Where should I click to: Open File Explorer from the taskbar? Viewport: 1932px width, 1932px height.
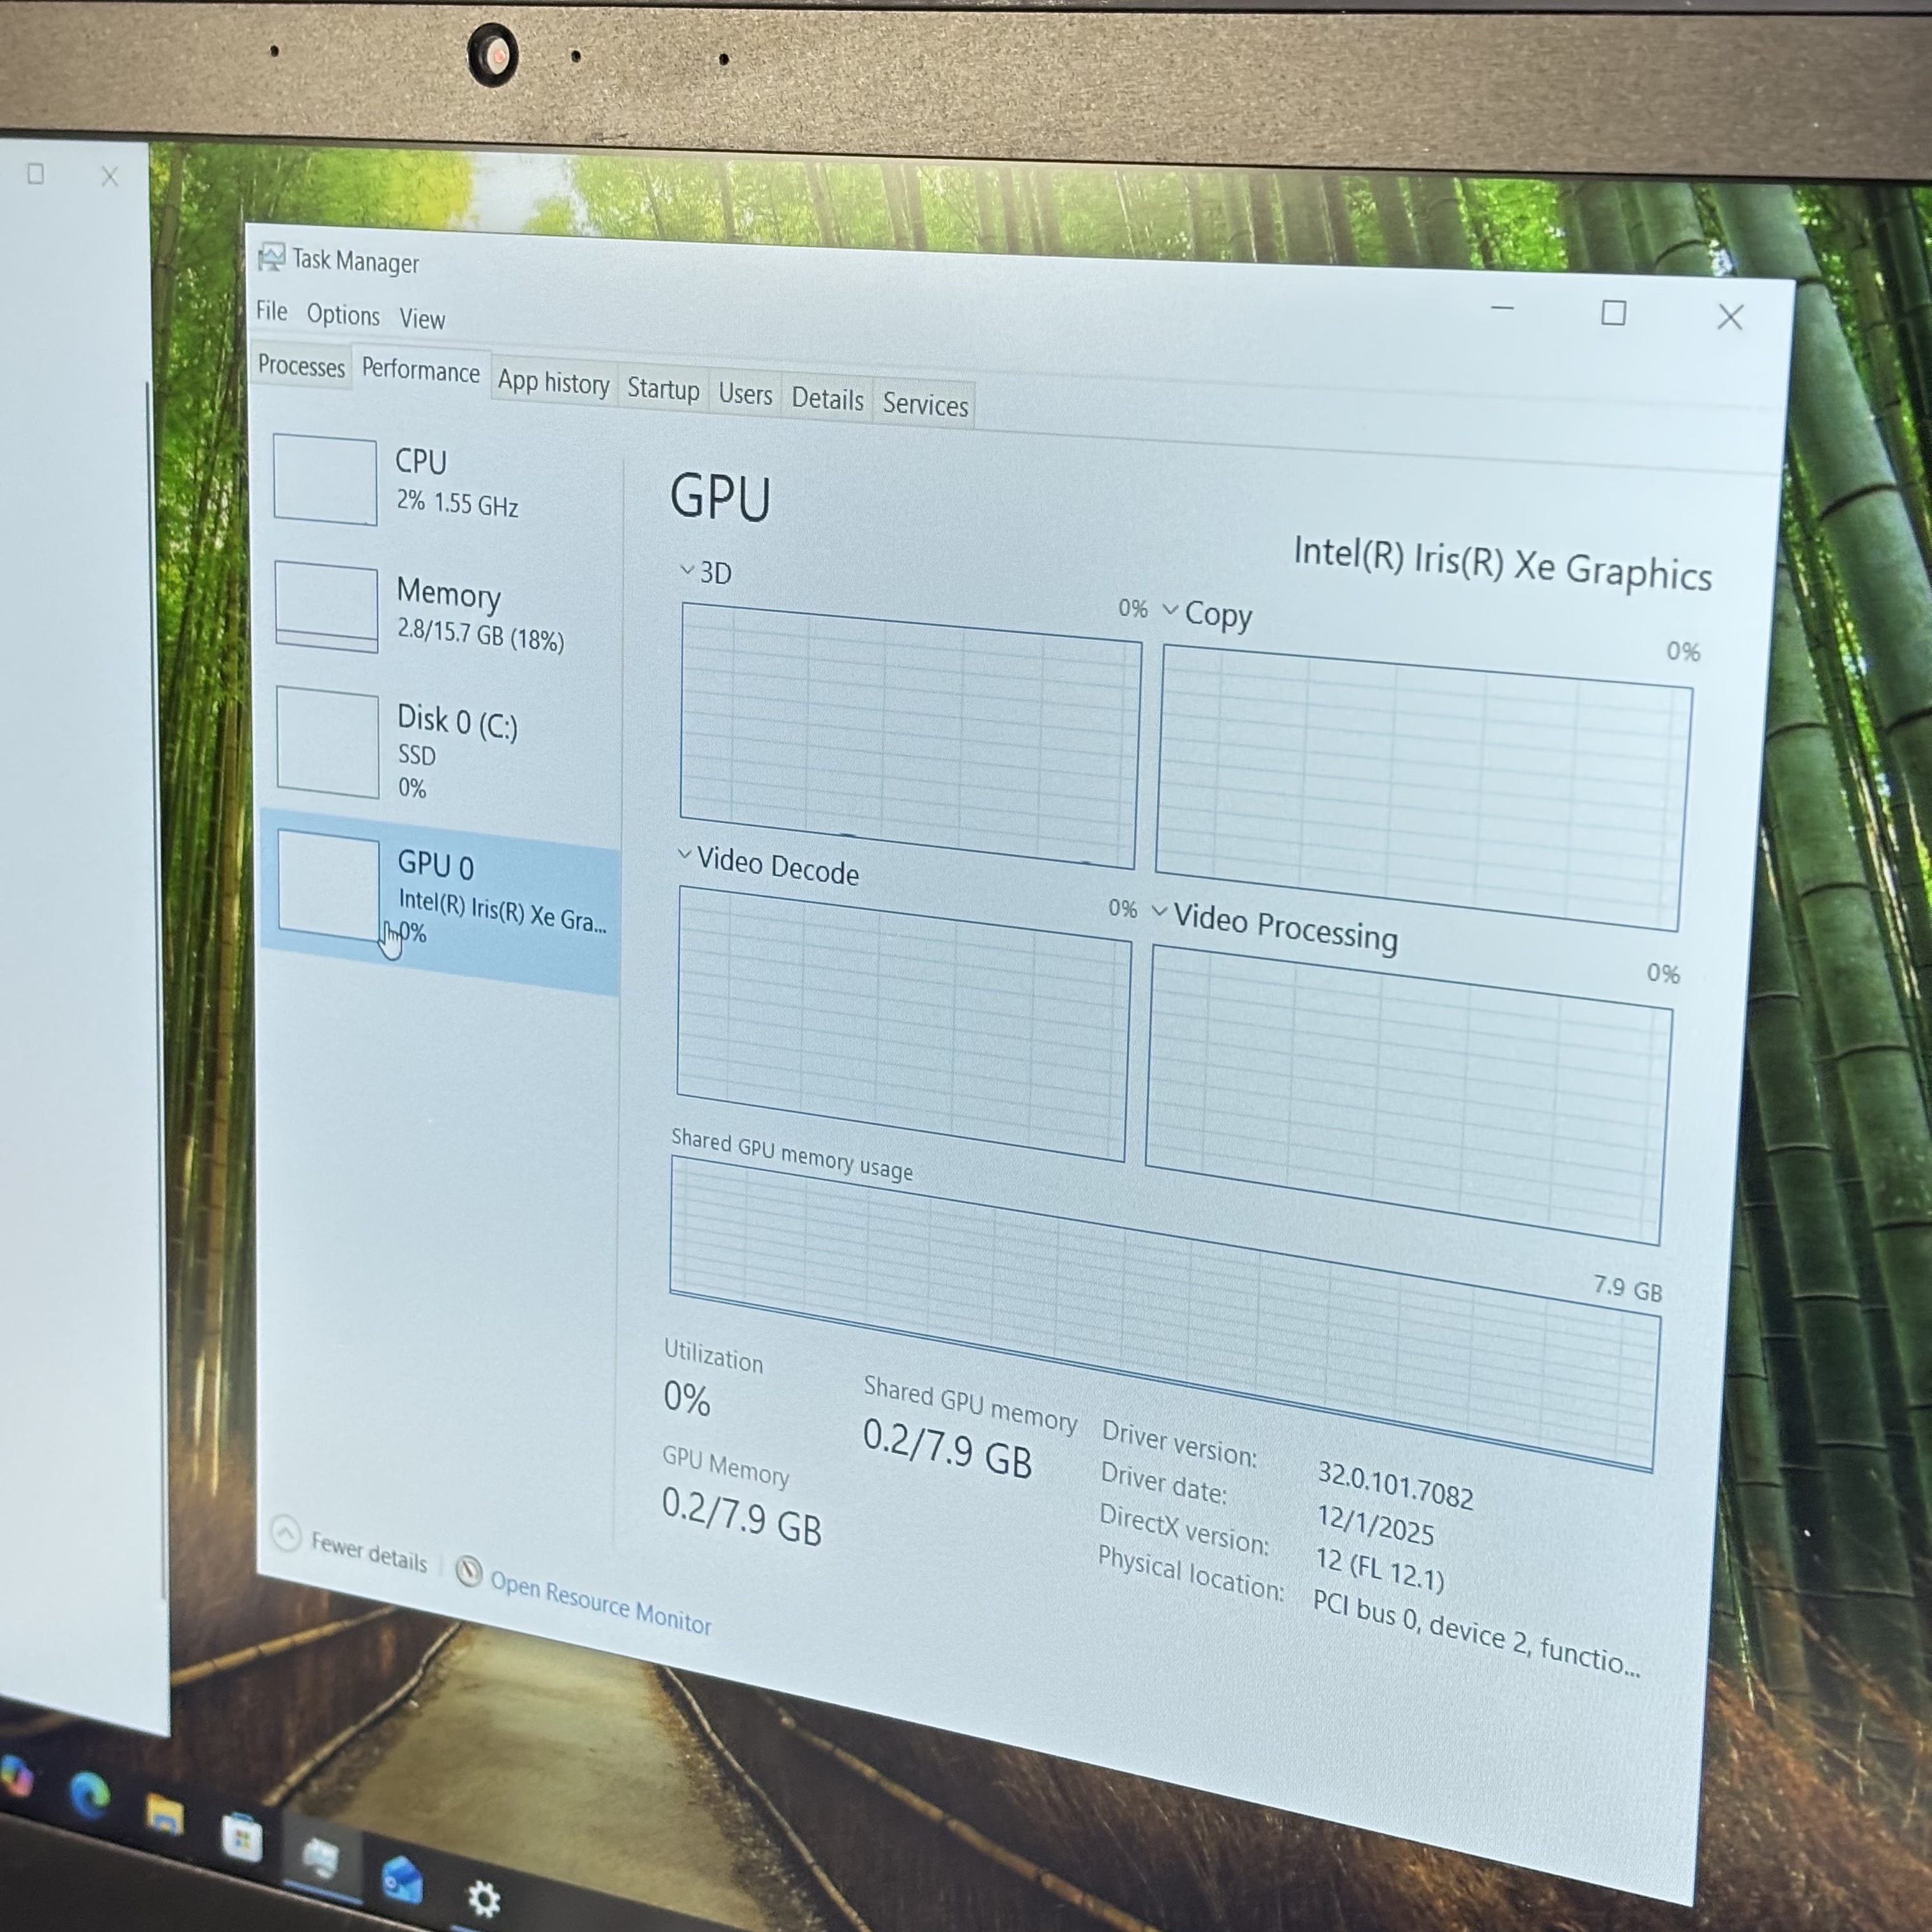coord(164,1814)
